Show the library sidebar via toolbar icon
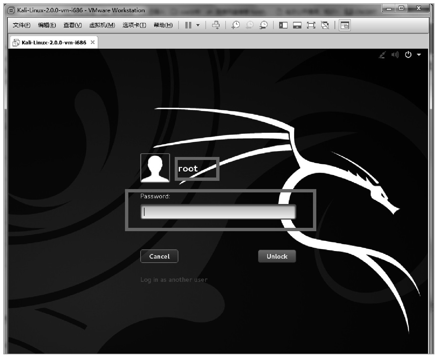This screenshot has width=435, height=356. [x=283, y=25]
